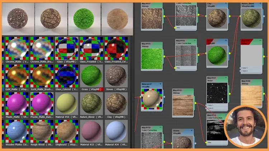Select the Map #108 Bitmap node header
269x151 pixels.
[x=251, y=82]
